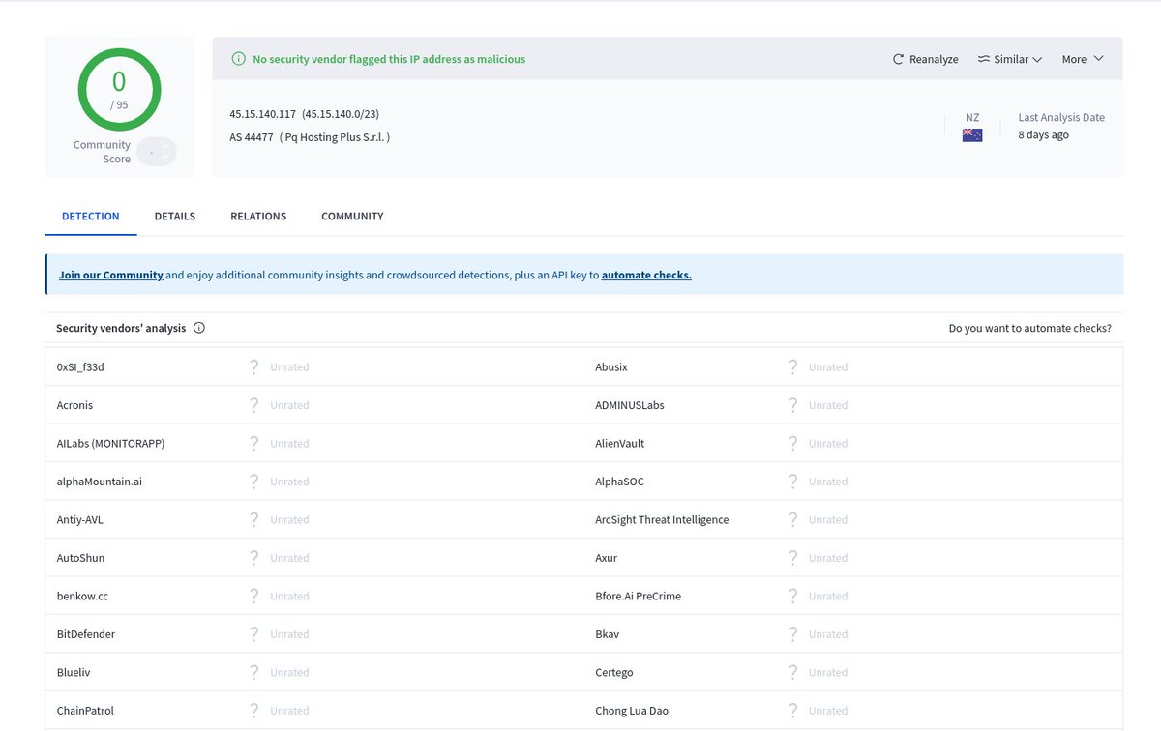Click the question mark icon for AlphaSOC
Image resolution: width=1161 pixels, height=731 pixels.
[x=793, y=482]
